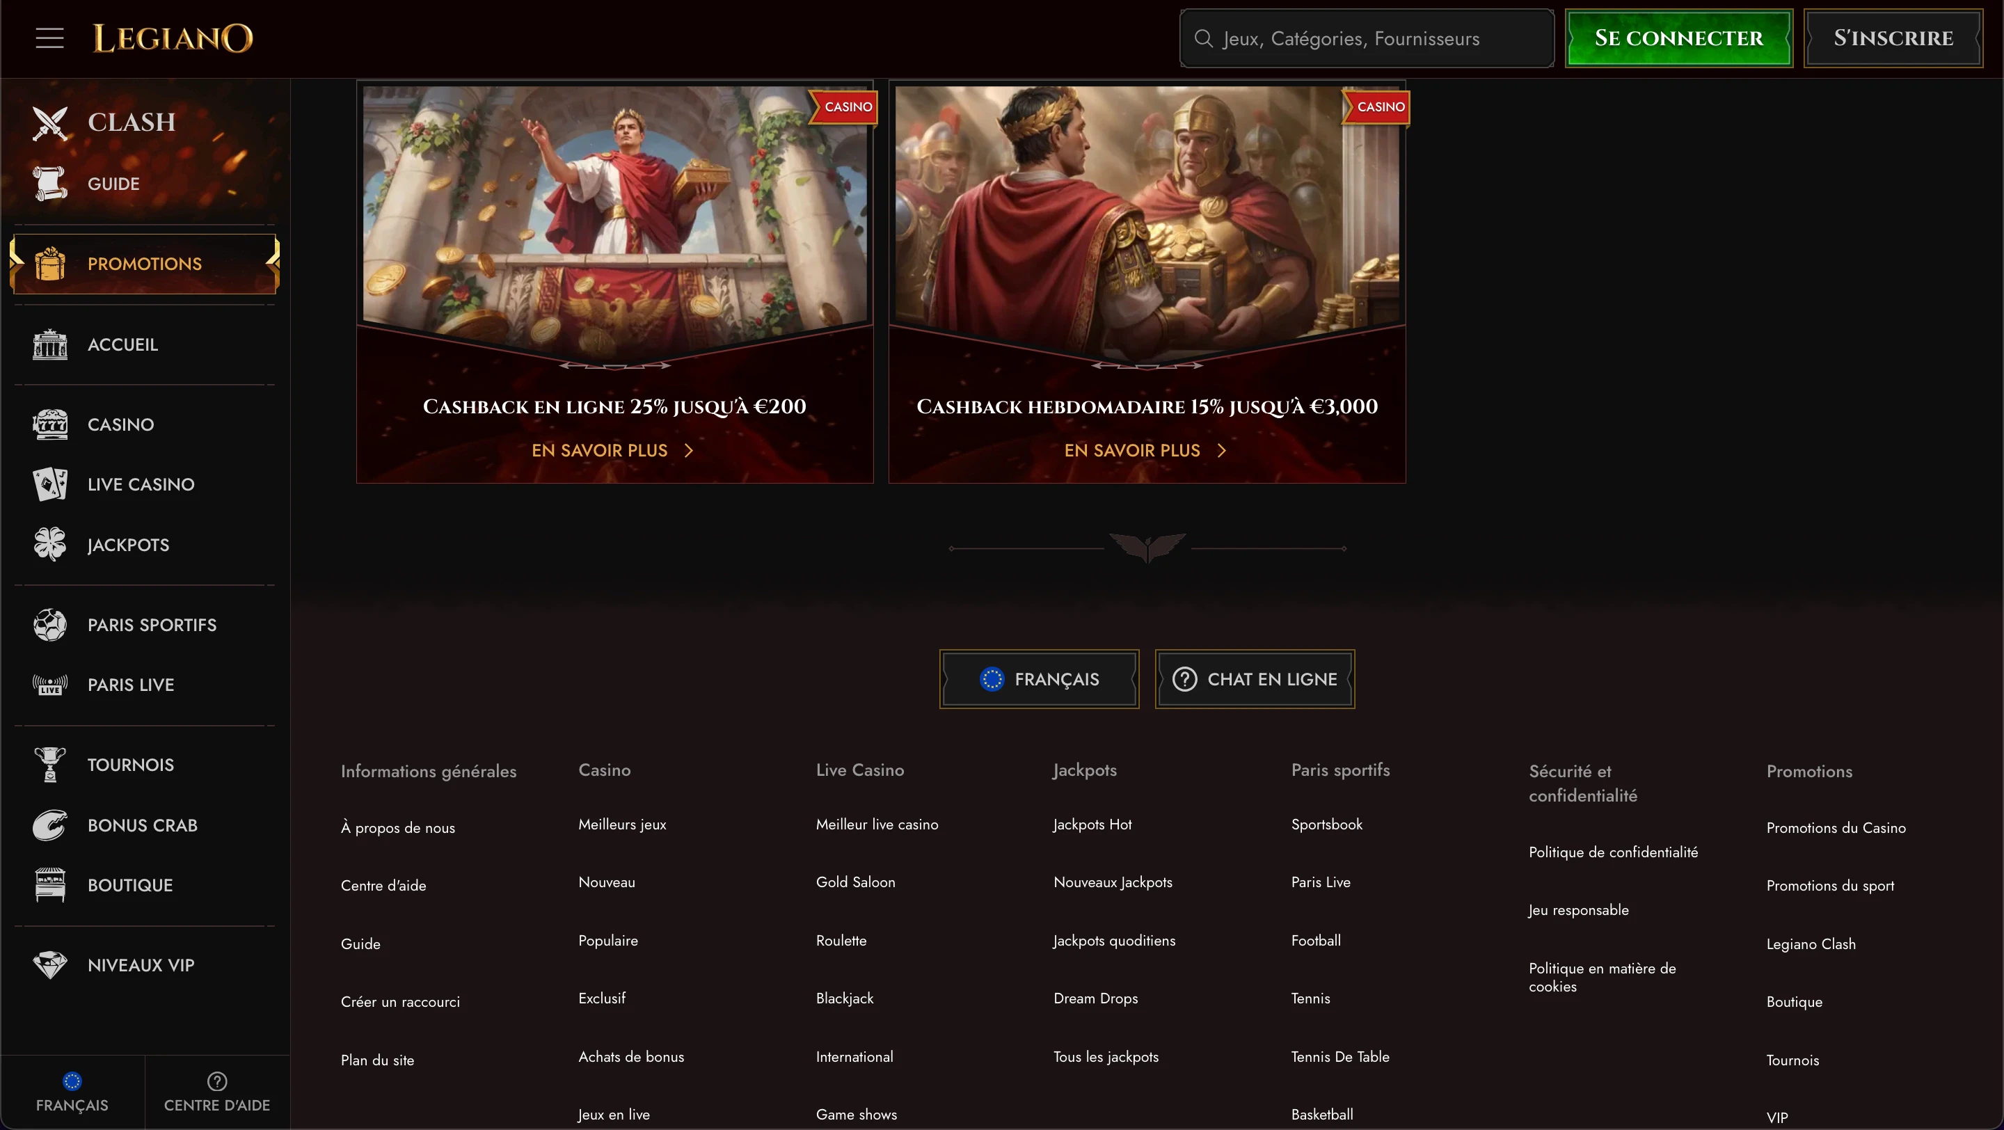
Task: Click the search magnifier icon
Action: (x=1204, y=38)
